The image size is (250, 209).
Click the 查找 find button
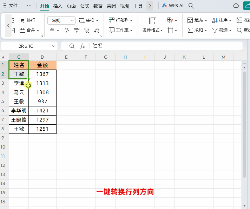pyautogui.click(x=243, y=30)
